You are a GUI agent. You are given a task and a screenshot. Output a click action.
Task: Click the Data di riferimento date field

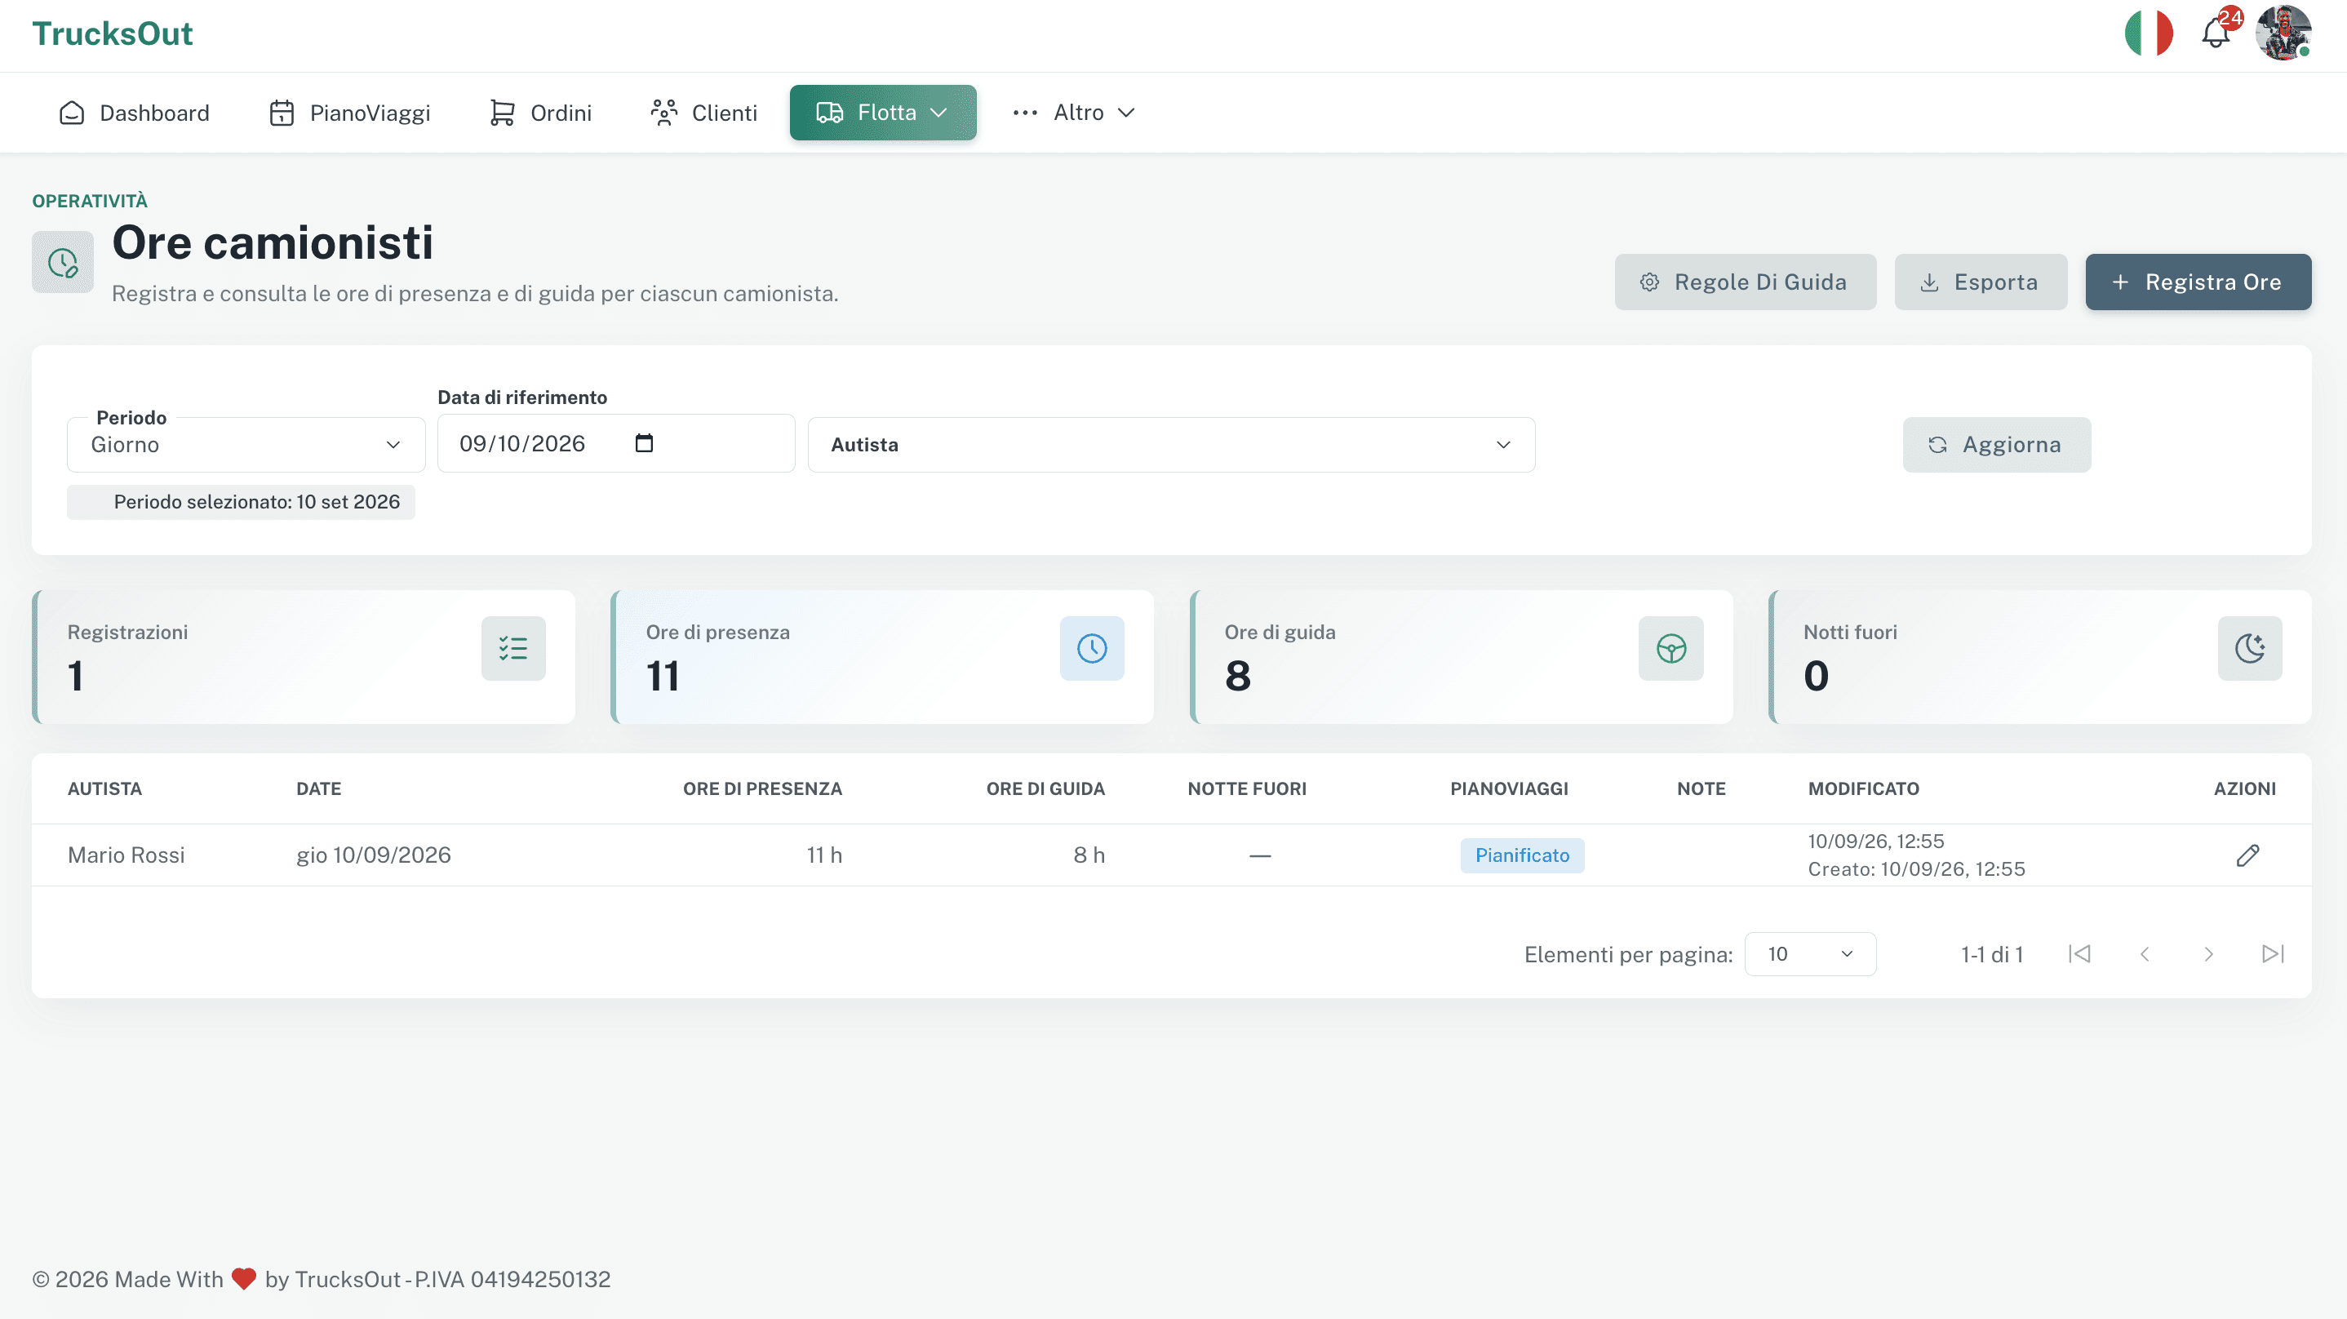tap(616, 443)
